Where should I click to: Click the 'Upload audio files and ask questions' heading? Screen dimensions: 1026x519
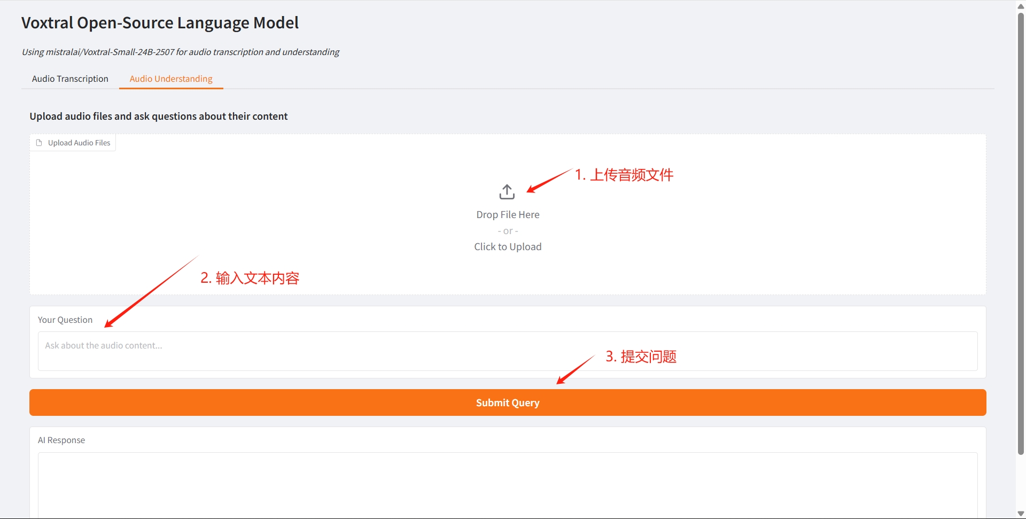click(159, 116)
